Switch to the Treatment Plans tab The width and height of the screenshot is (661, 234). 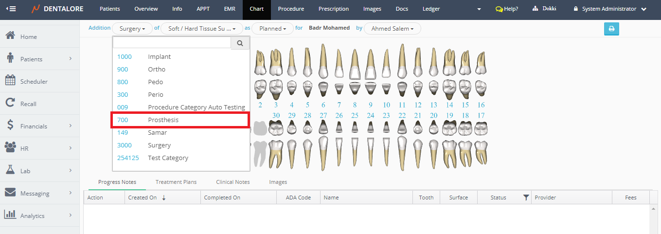[176, 182]
